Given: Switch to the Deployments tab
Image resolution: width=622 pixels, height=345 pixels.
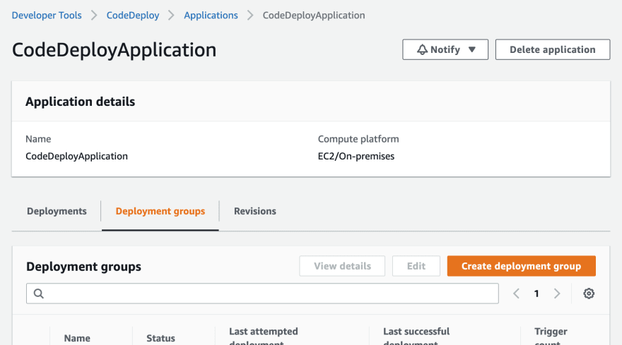Looking at the screenshot, I should pos(57,211).
